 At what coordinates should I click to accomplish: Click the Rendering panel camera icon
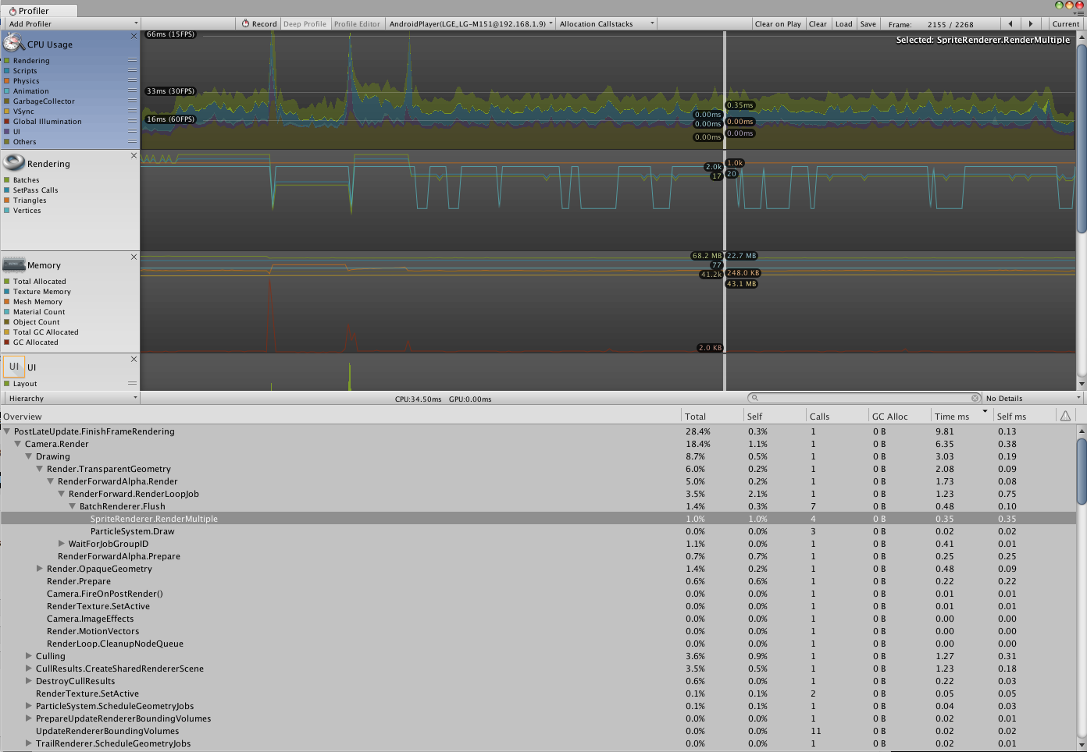[x=13, y=162]
